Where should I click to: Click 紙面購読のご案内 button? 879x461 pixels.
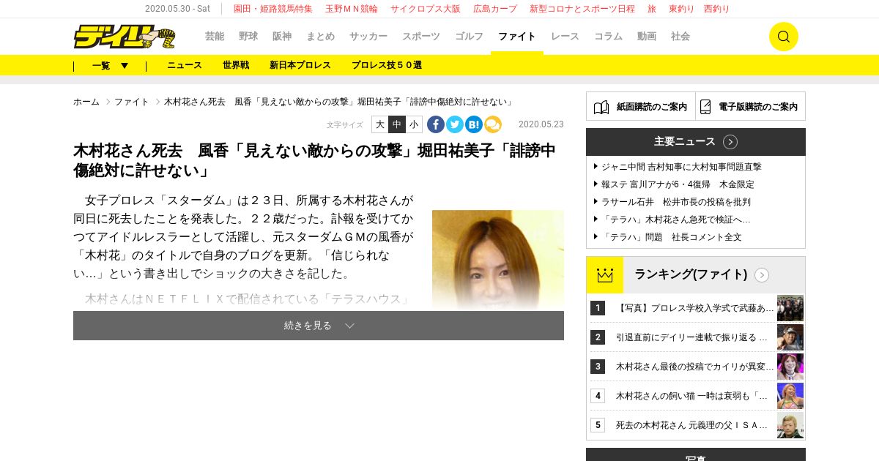641,107
